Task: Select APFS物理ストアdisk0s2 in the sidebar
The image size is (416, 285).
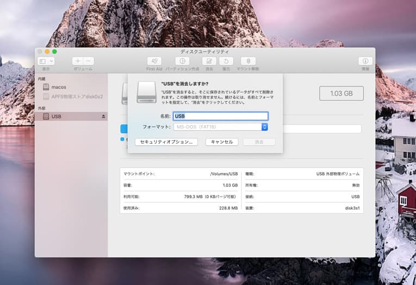Action: 77,96
